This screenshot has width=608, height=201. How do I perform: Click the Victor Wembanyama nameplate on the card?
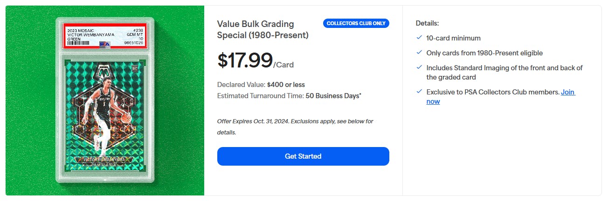(105, 160)
